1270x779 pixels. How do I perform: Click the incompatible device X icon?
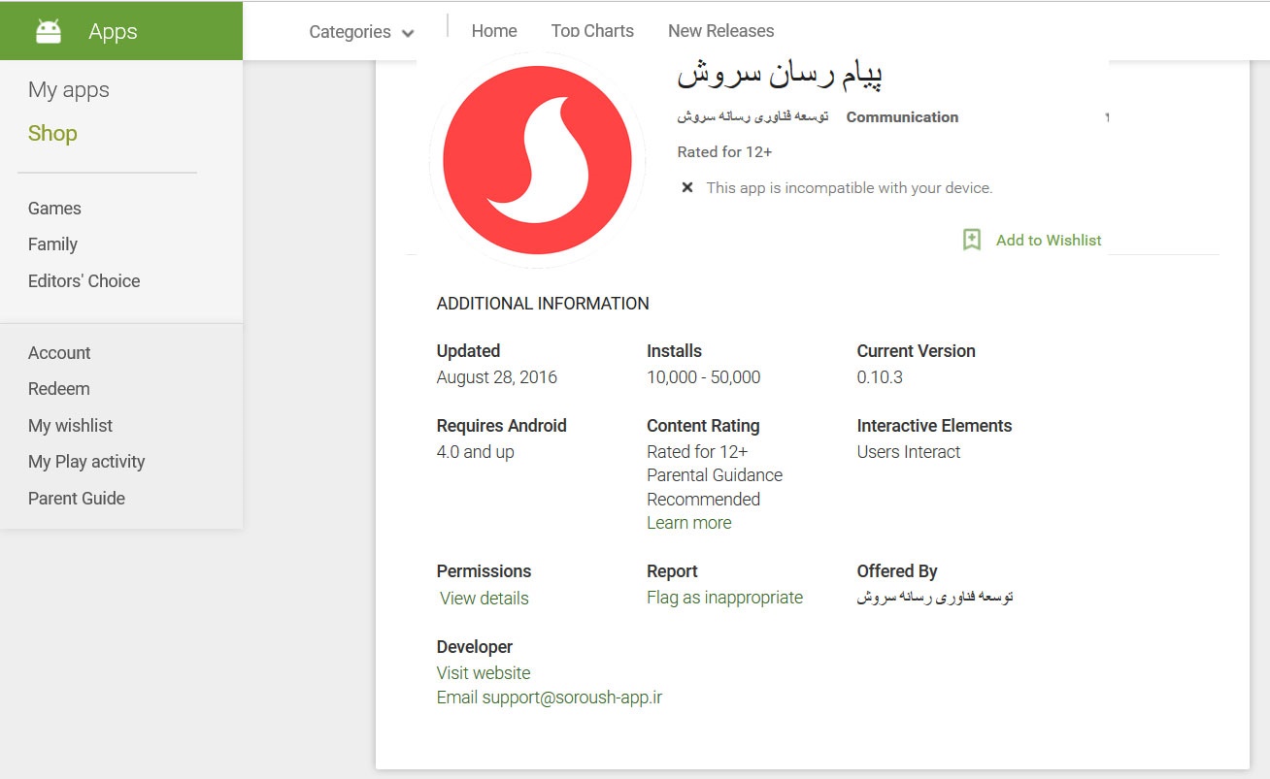pyautogui.click(x=687, y=187)
